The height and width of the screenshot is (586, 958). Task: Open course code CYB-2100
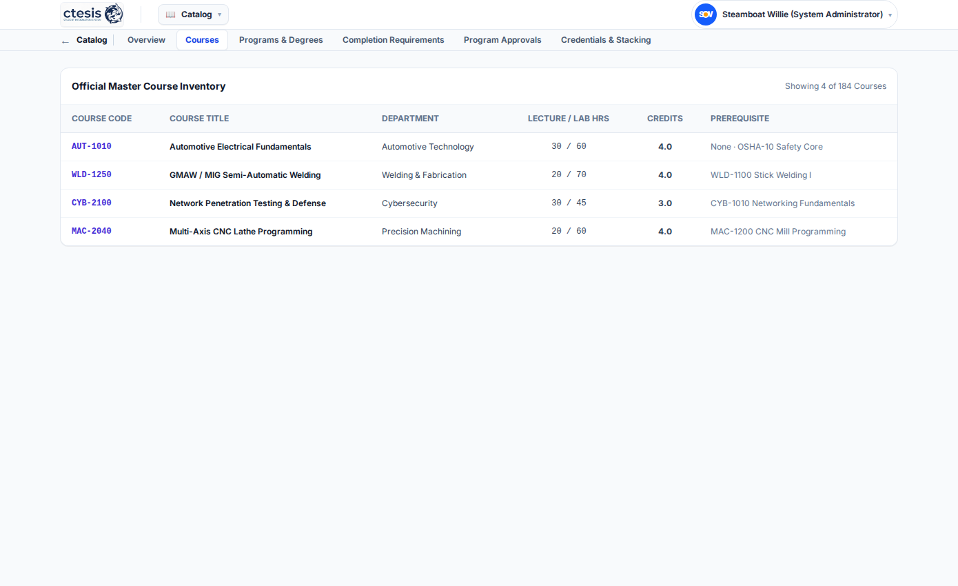[x=92, y=203]
